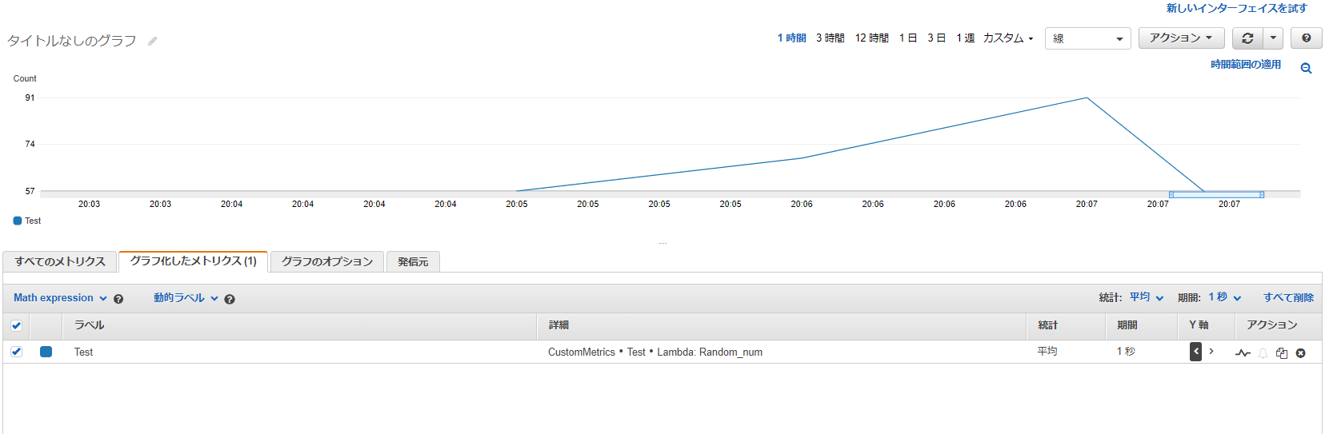Open the 線 graph type combo box
Screen dimensions: 1329x434
click(x=1087, y=38)
